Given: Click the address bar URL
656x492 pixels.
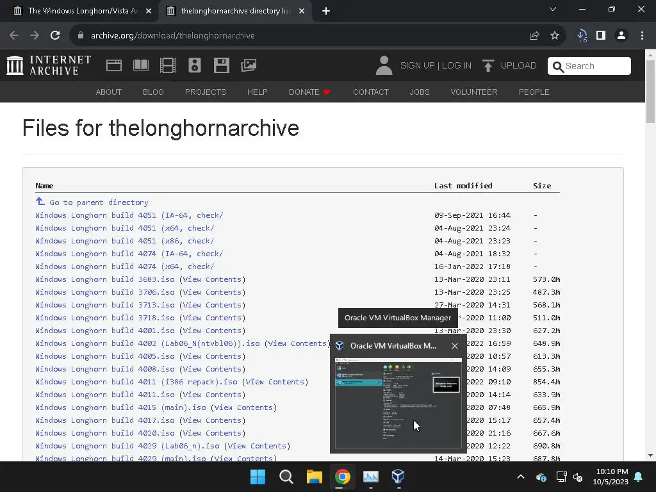Looking at the screenshot, I should tap(173, 36).
